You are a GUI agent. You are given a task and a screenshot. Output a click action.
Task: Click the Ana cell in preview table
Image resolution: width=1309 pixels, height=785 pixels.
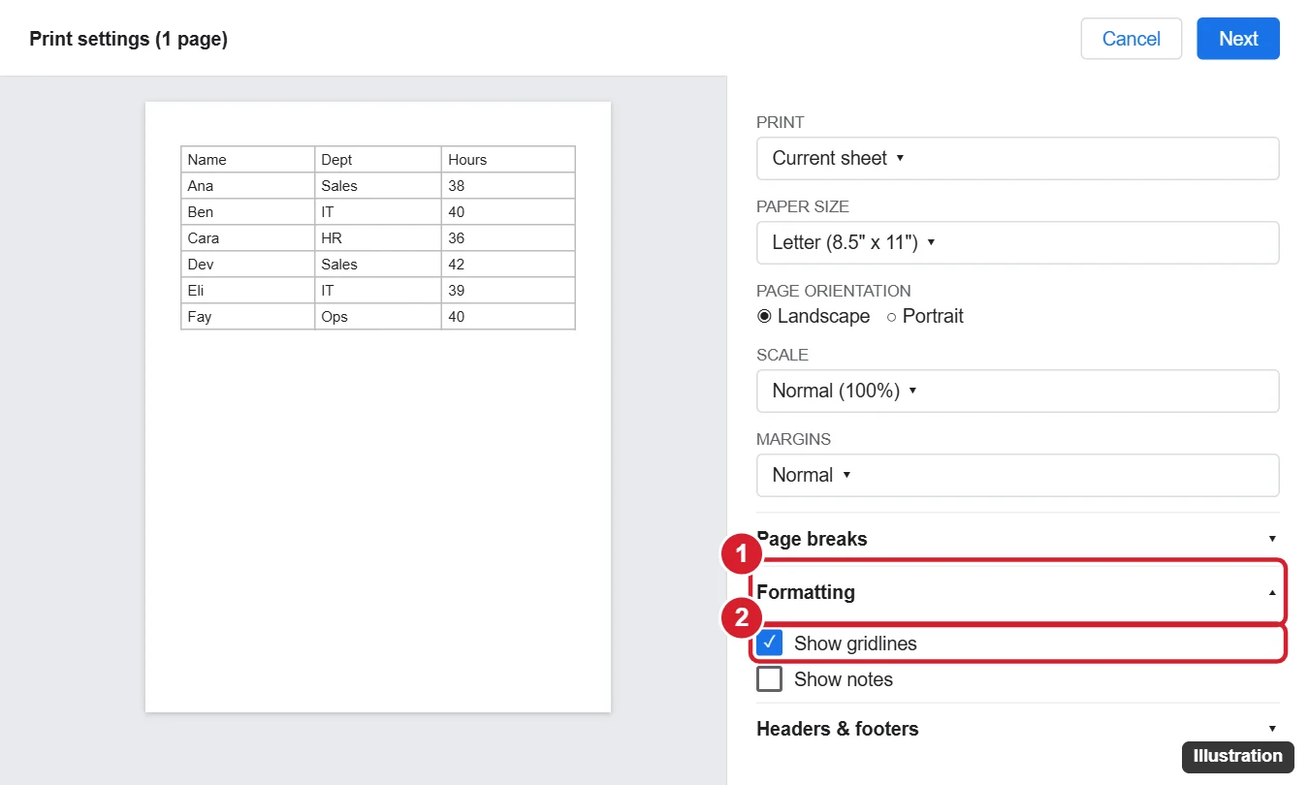tap(248, 186)
